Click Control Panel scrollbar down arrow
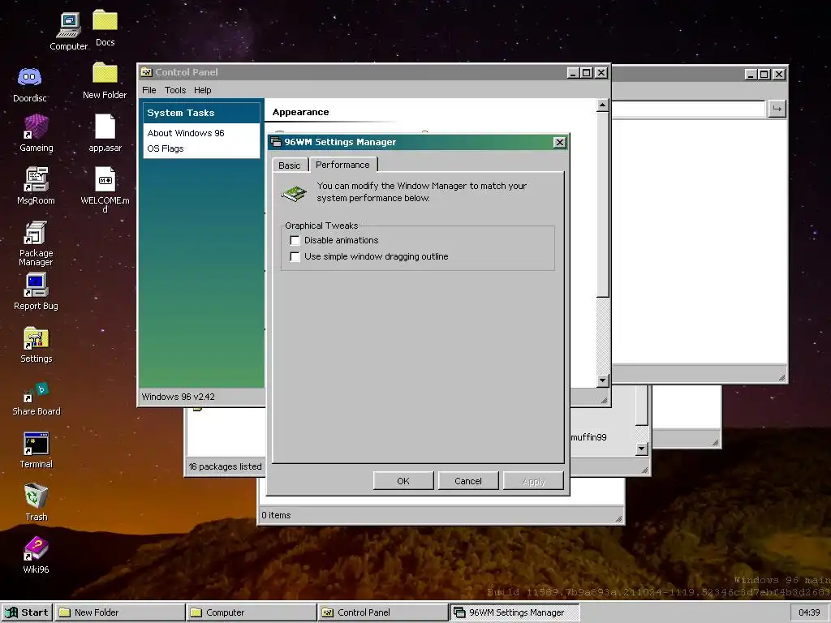Screen dimensions: 831x623 click(x=603, y=380)
